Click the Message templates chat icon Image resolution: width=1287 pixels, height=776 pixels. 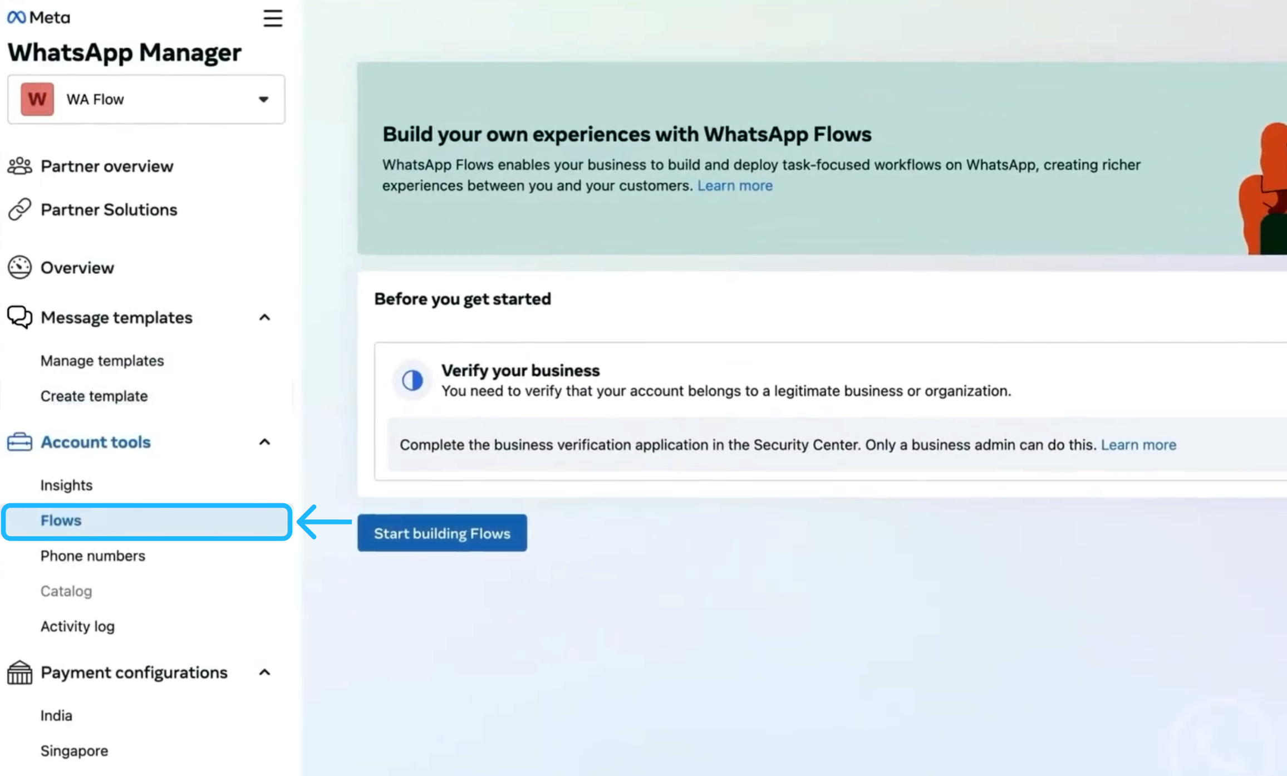[19, 317]
